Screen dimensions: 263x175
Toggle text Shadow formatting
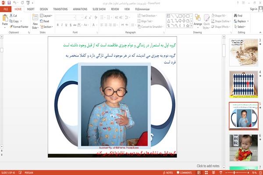click(x=71, y=25)
